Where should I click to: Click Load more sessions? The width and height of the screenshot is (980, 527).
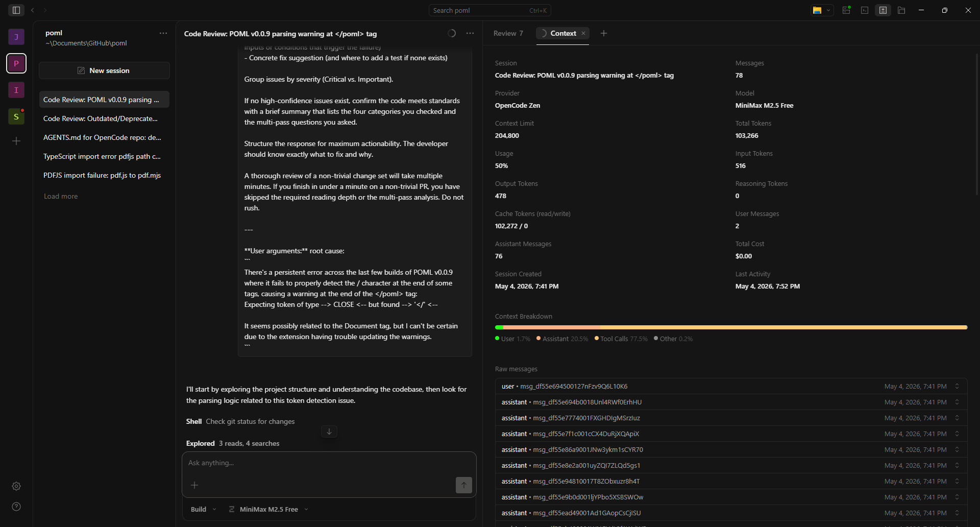[61, 196]
